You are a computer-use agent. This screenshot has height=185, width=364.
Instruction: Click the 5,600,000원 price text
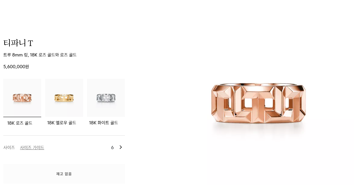pyautogui.click(x=16, y=67)
